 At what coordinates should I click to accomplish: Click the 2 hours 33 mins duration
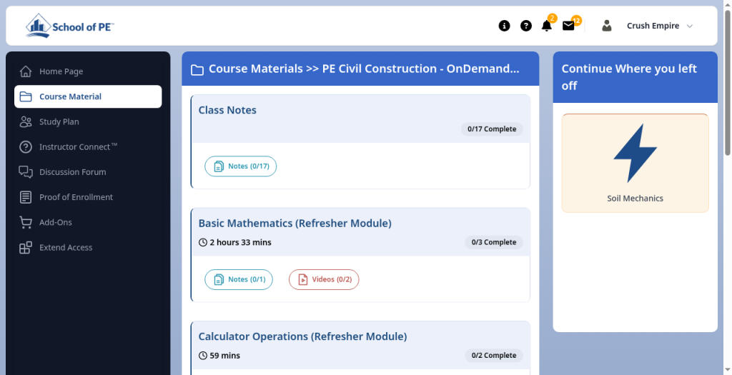click(240, 242)
